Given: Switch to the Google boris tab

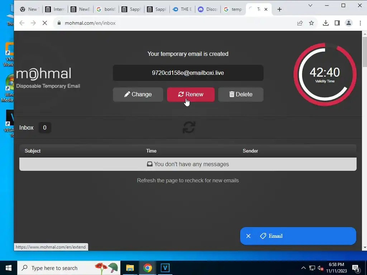Looking at the screenshot, I should pyautogui.click(x=106, y=9).
